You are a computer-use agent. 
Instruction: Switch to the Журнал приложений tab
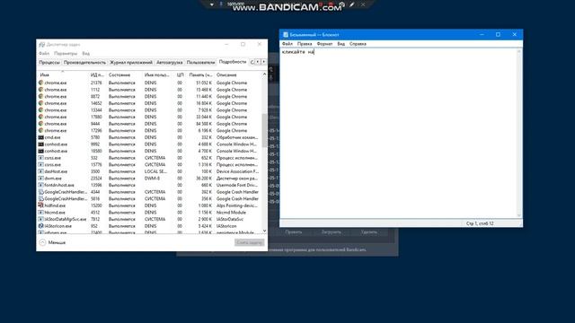(131, 63)
